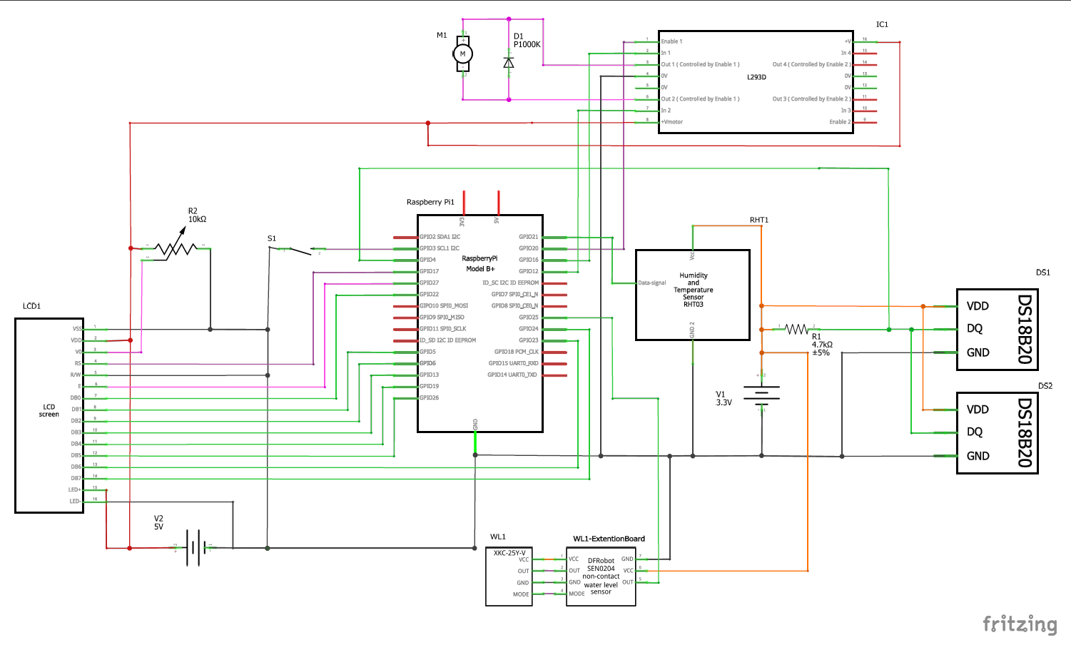The height and width of the screenshot is (650, 1071).
Task: Click the DS1 label
Action: (x=1043, y=273)
